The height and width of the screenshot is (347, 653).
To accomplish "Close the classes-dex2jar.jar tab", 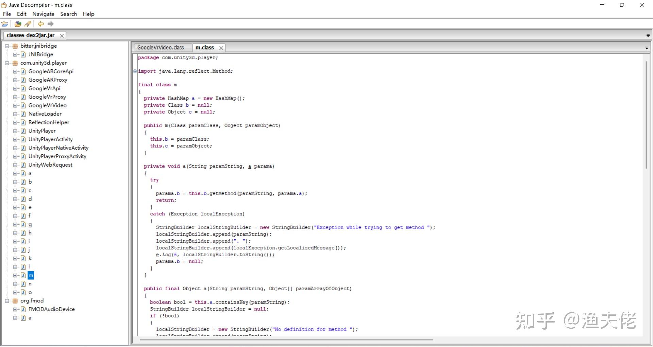I will point(62,36).
